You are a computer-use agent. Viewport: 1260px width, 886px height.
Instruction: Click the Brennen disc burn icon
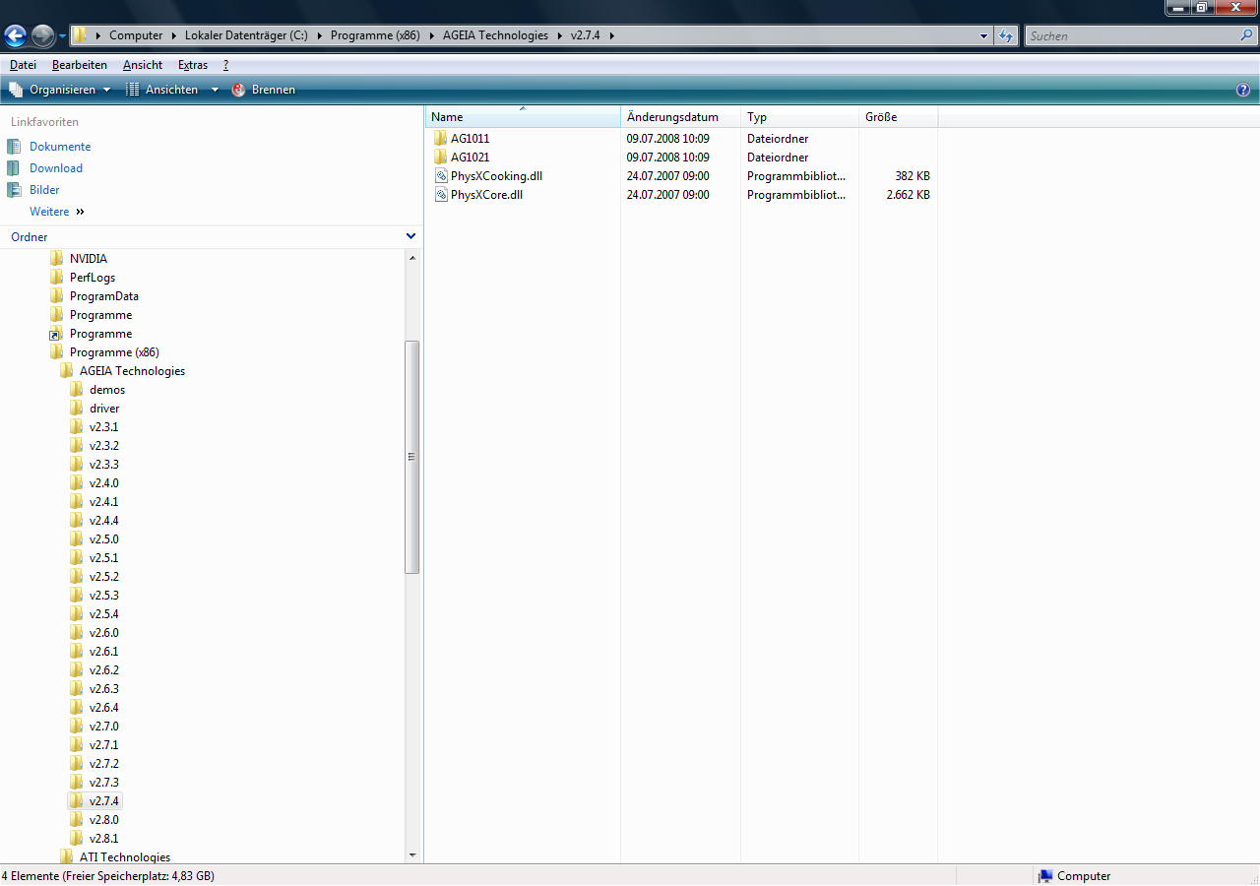pos(238,90)
